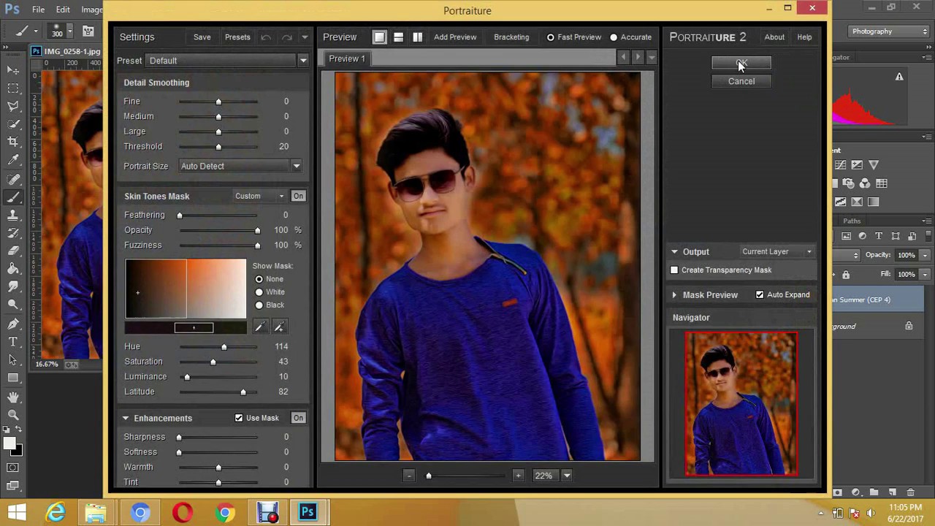The width and height of the screenshot is (935, 526).
Task: Switch to vertical split preview layout
Action: (417, 37)
